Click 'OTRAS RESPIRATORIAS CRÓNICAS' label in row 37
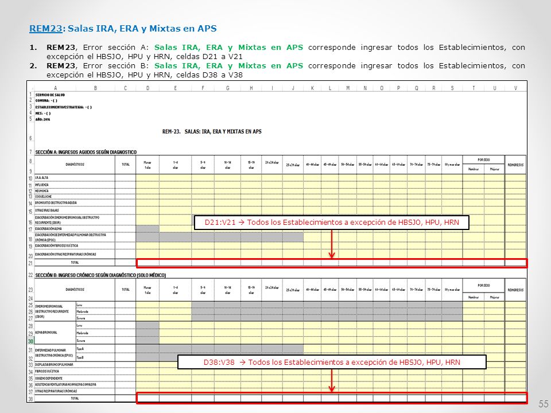The height and width of the screenshot is (413, 551). [x=56, y=391]
